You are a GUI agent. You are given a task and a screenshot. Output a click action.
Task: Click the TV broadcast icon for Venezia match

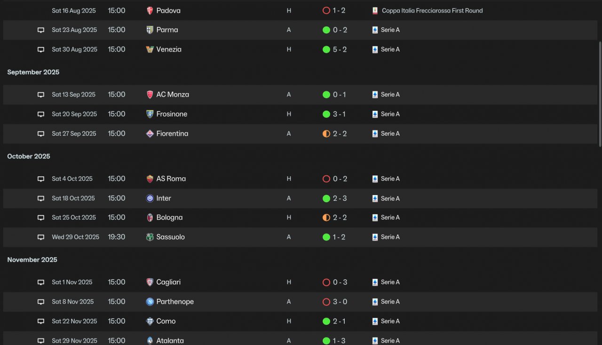[x=41, y=49]
